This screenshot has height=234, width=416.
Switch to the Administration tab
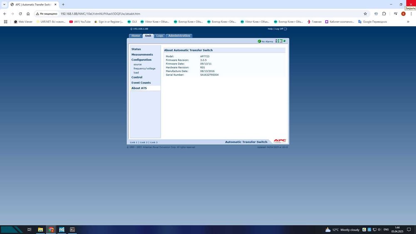click(179, 36)
